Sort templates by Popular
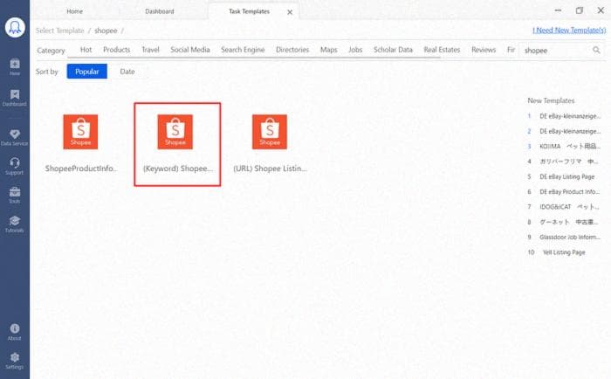 pos(87,72)
